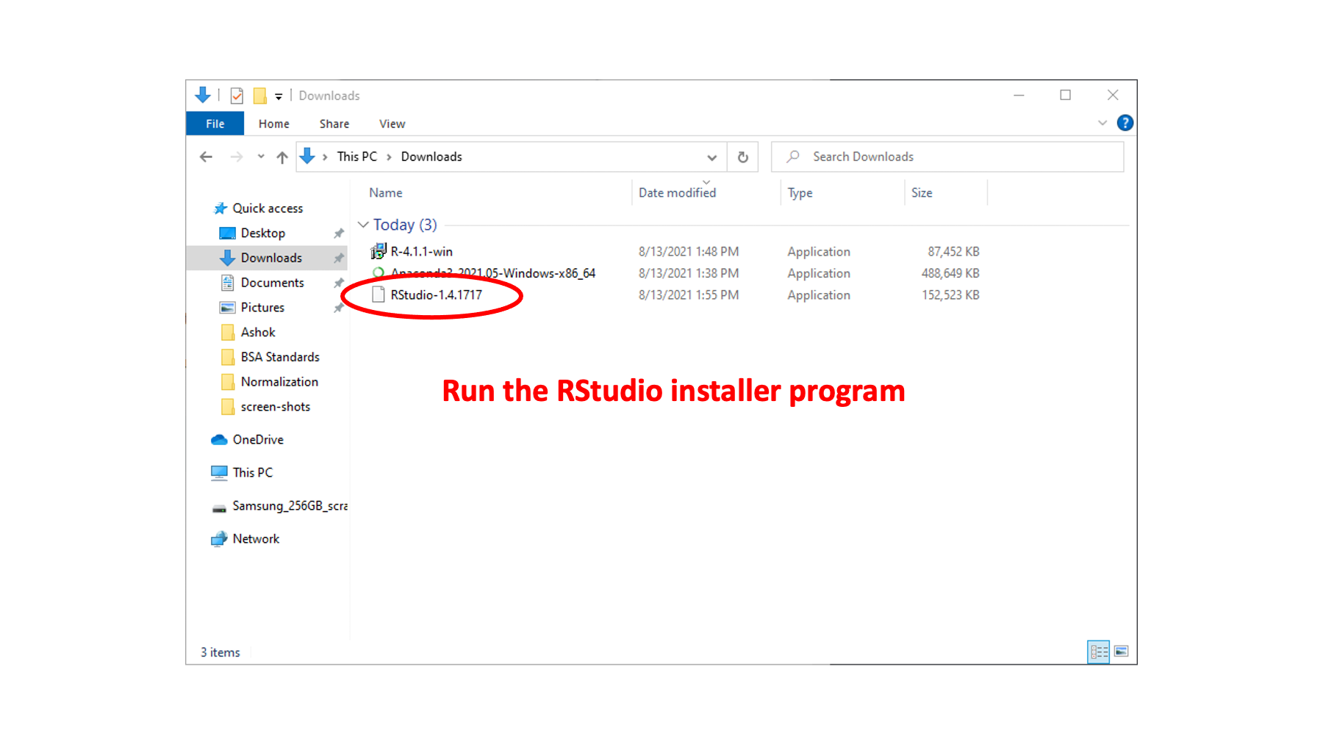Switch to Large icons view layout
The width and height of the screenshot is (1323, 744).
coord(1122,651)
